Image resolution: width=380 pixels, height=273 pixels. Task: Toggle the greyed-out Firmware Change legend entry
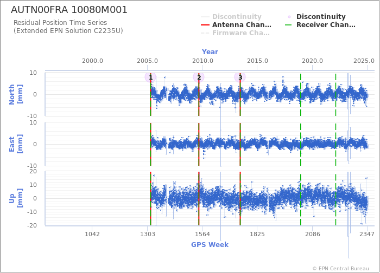click(235, 33)
